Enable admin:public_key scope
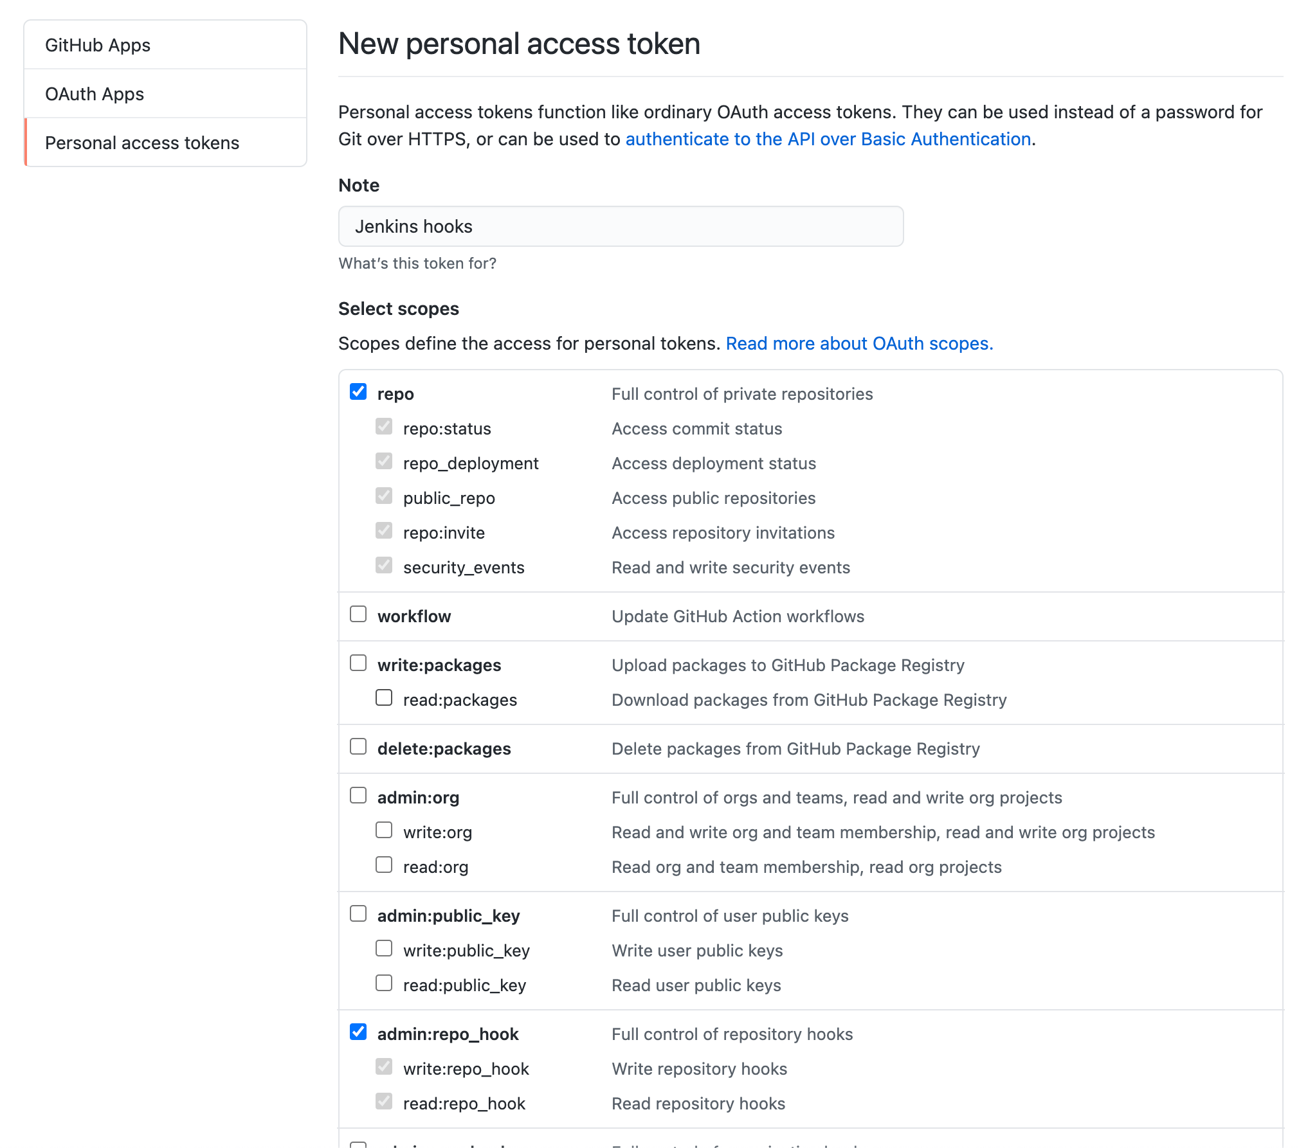 pos(358,914)
